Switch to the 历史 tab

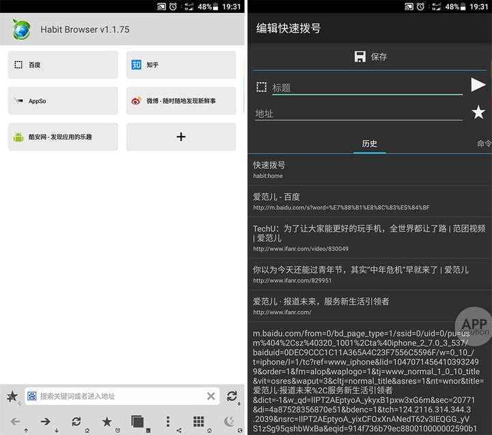click(x=370, y=144)
